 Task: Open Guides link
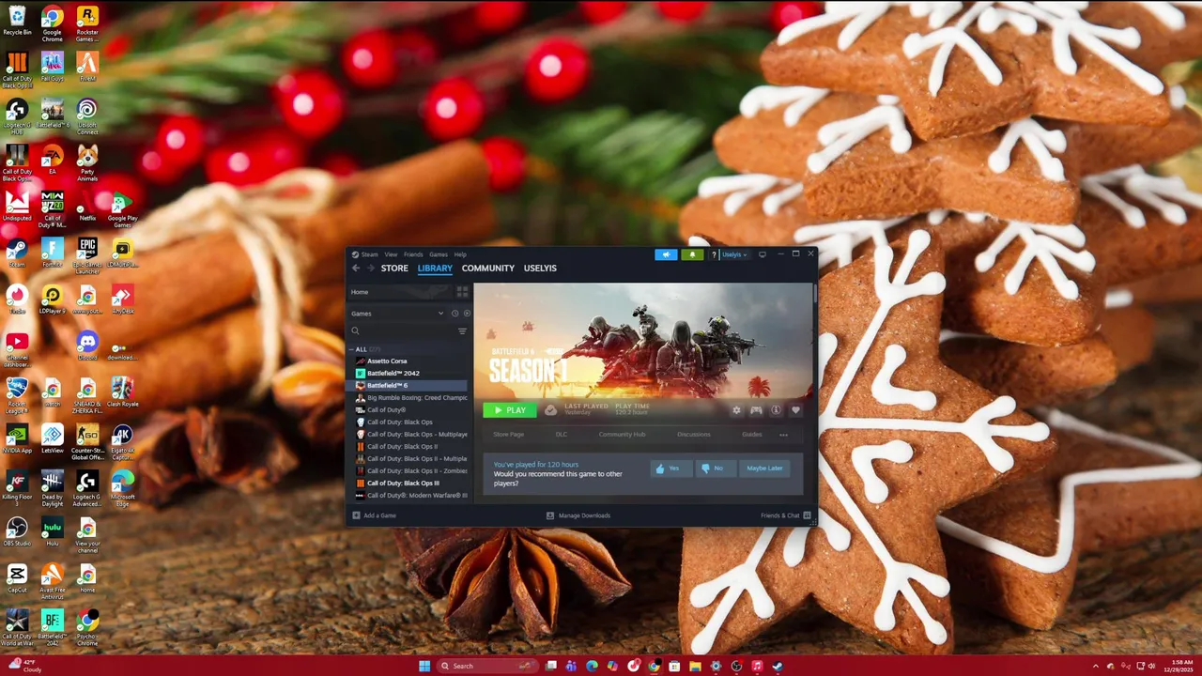point(752,435)
